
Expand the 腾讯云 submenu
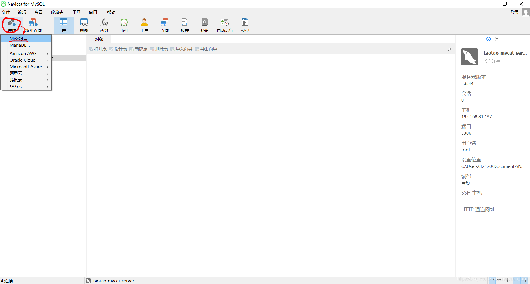pyautogui.click(x=26, y=80)
